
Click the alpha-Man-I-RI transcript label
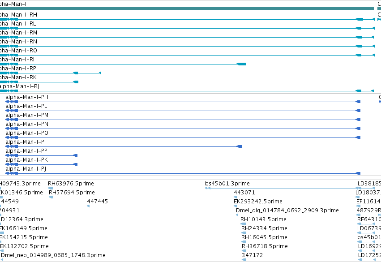(17, 60)
